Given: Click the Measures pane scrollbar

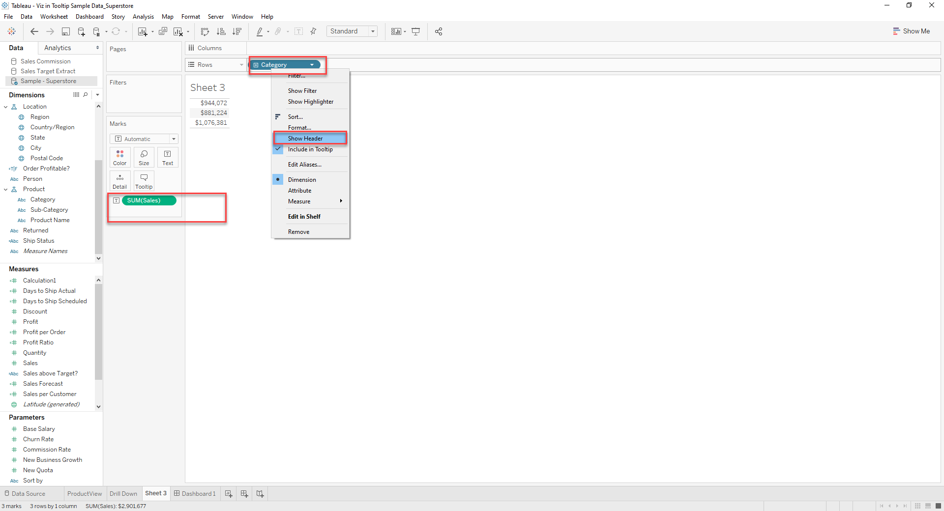Looking at the screenshot, I should (98, 332).
